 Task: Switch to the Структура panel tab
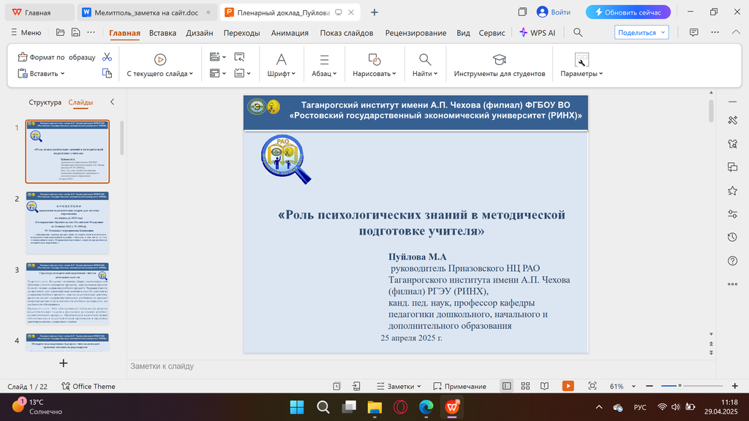[x=45, y=102]
